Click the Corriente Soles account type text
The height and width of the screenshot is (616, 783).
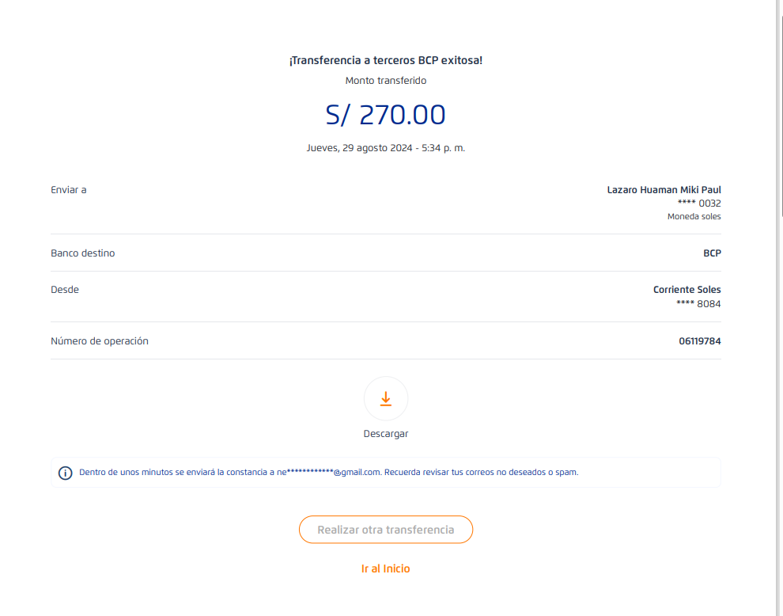pyautogui.click(x=687, y=290)
